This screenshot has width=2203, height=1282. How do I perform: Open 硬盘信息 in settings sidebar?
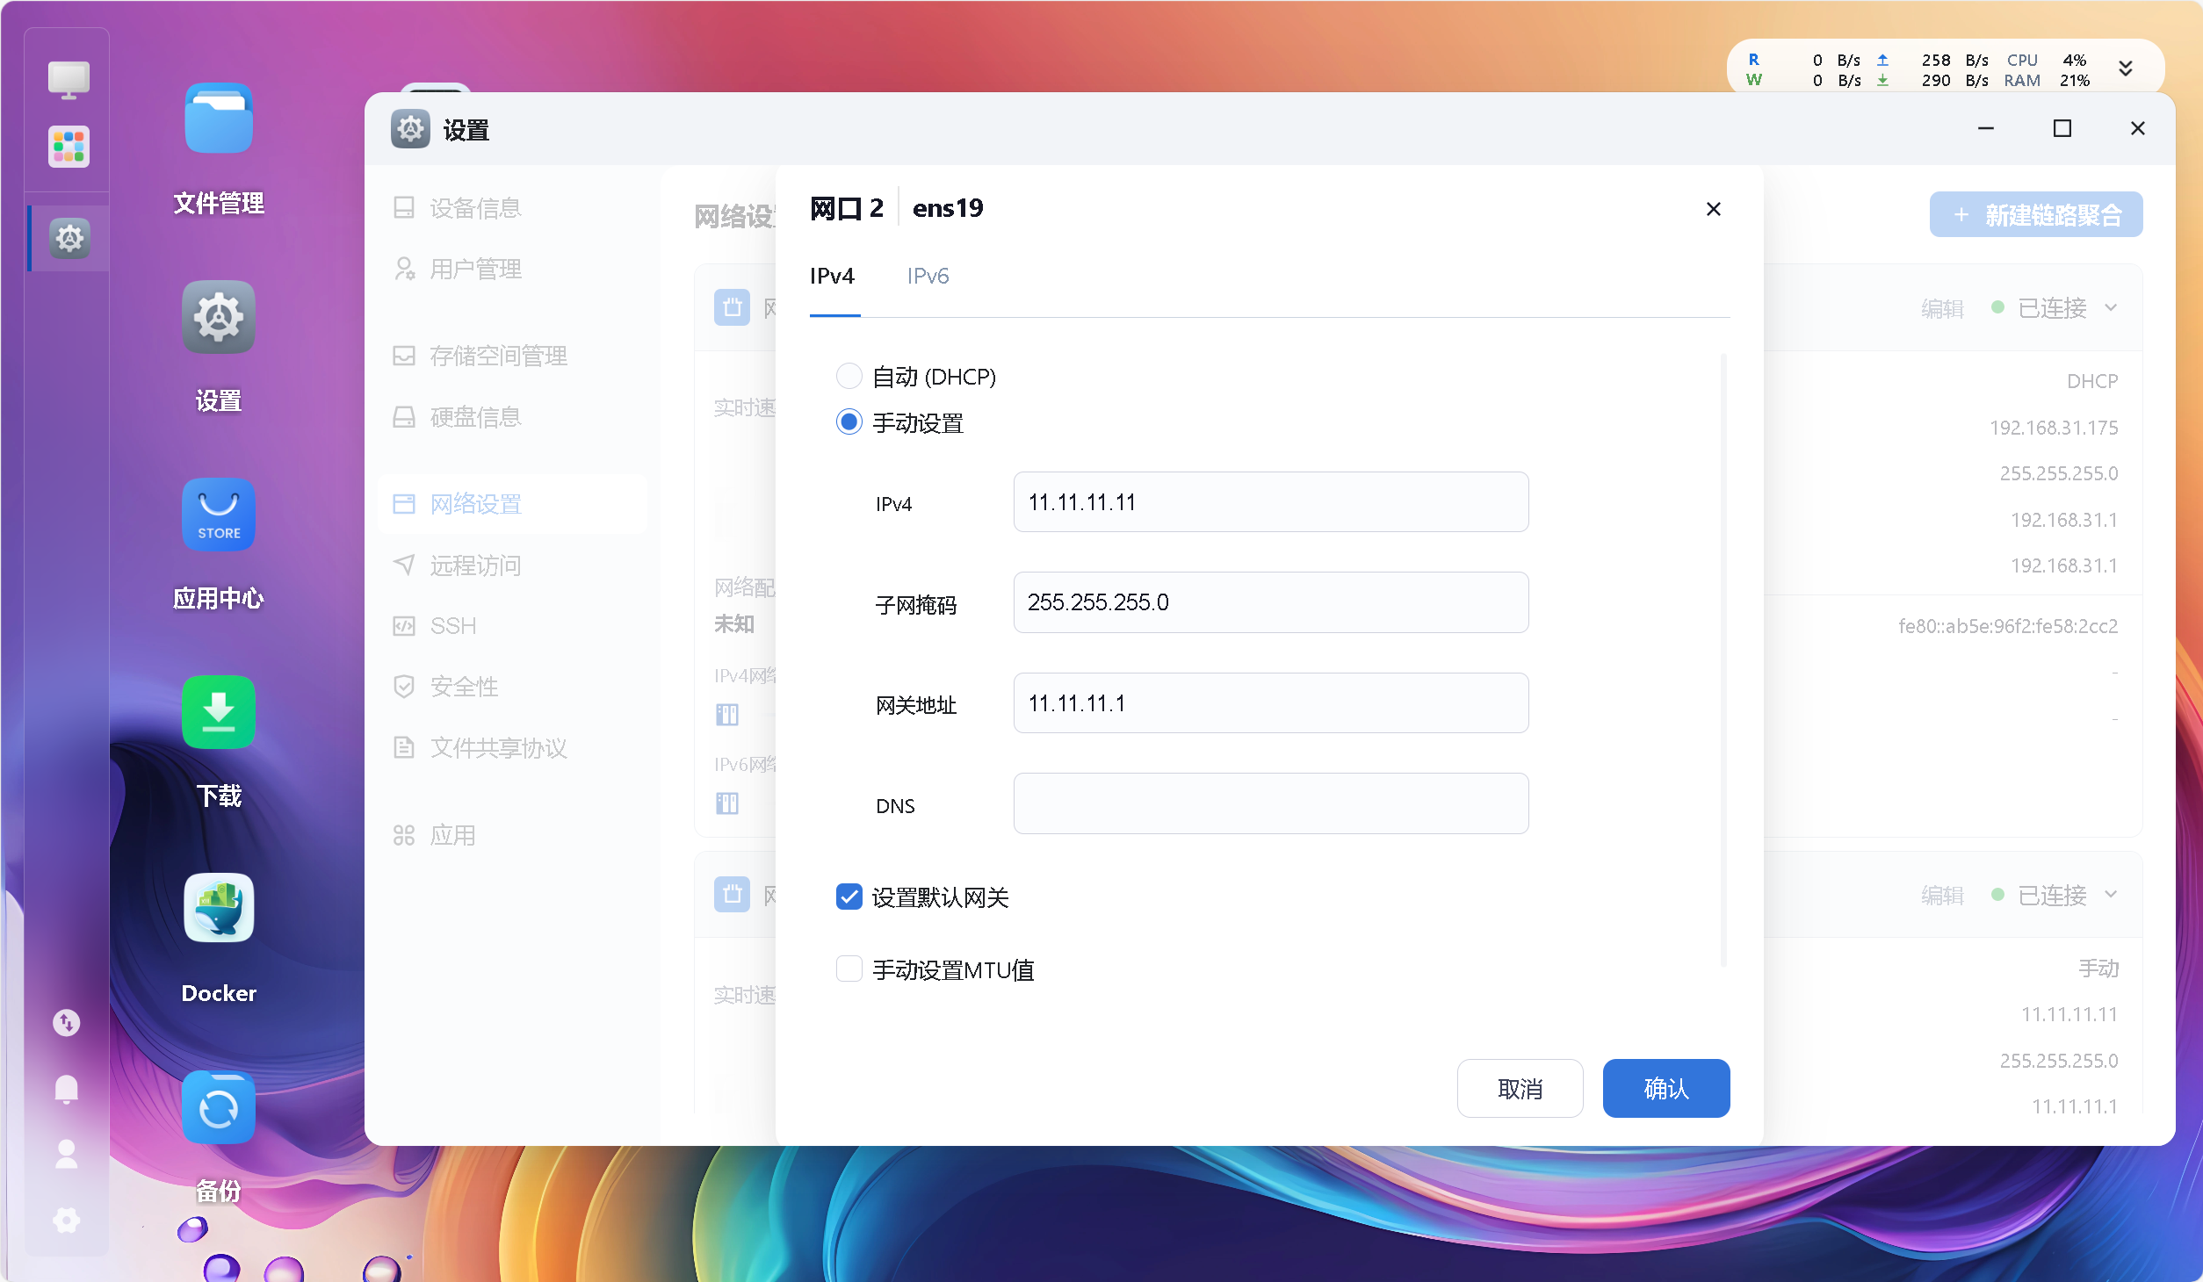[x=512, y=417]
